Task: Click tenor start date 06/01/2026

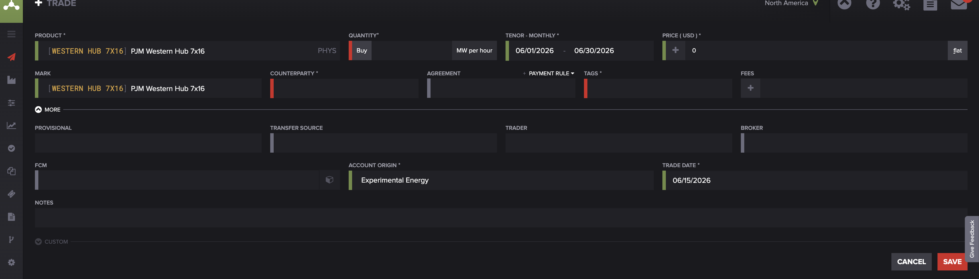Action: tap(534, 51)
